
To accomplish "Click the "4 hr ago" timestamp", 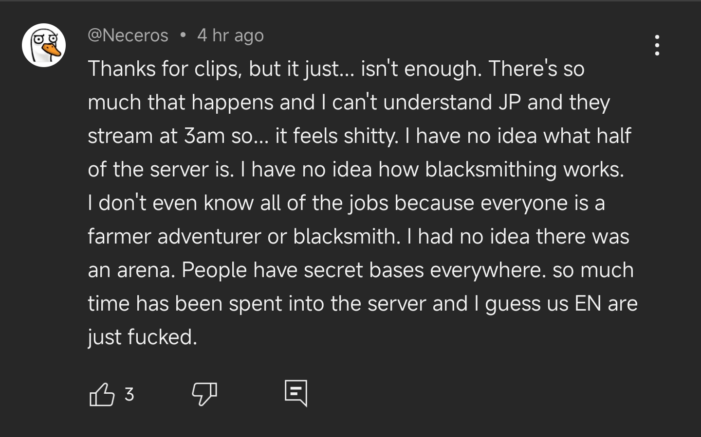I will (x=230, y=35).
